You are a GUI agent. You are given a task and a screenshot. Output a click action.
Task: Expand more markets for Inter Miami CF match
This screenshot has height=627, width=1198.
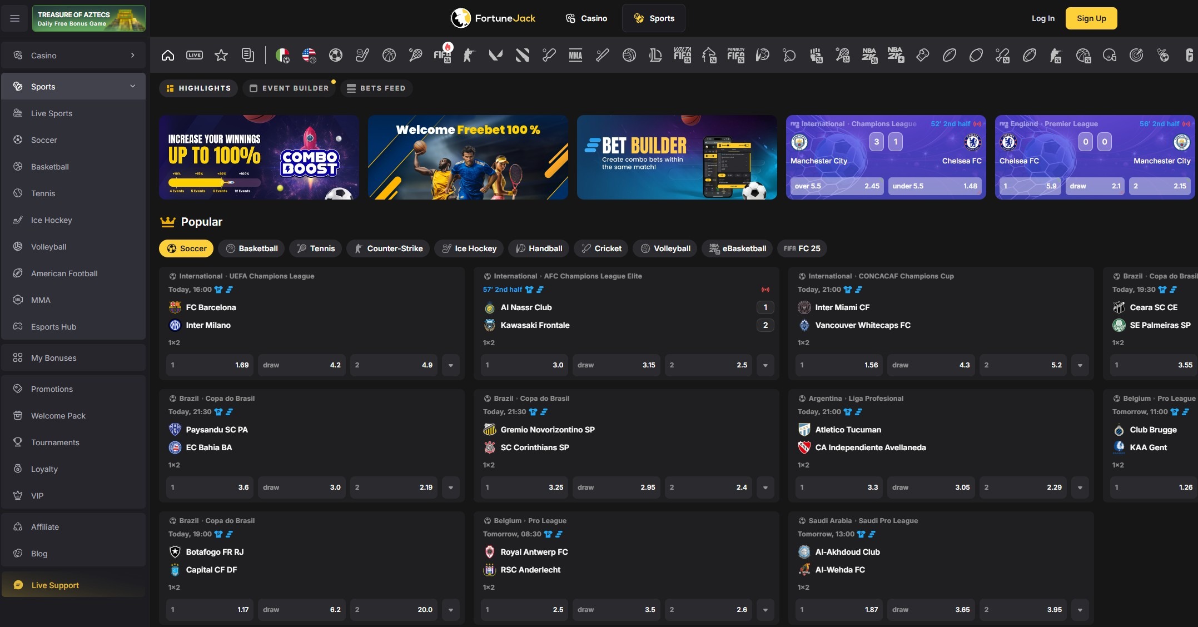[1080, 365]
